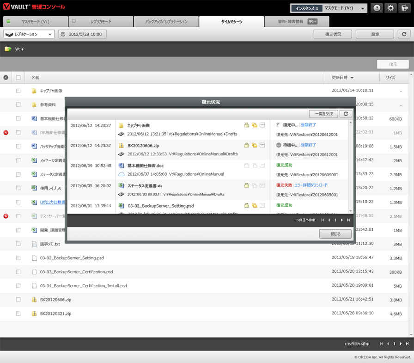Toggle the select-all checkbox in header
The height and width of the screenshot is (363, 414).
tap(18, 78)
